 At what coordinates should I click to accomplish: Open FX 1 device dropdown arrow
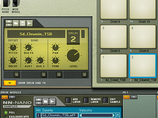(x=134, y=97)
